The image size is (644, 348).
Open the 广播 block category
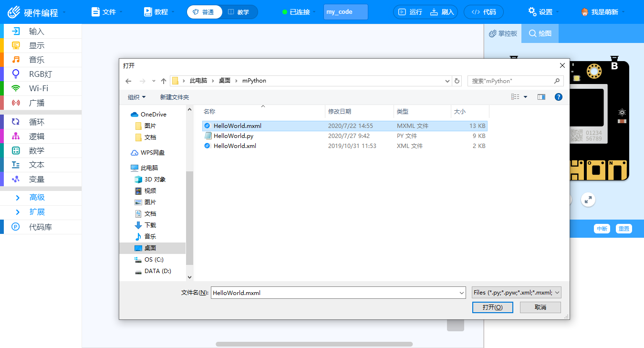pyautogui.click(x=41, y=103)
